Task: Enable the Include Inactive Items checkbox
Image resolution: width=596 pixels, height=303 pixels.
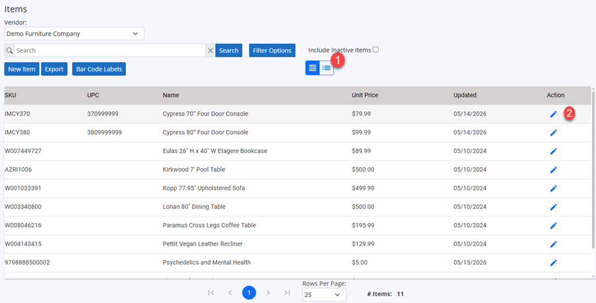Action: pos(375,50)
